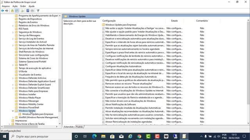Expand the Windows Defender Antivírus node

[x=13, y=78]
